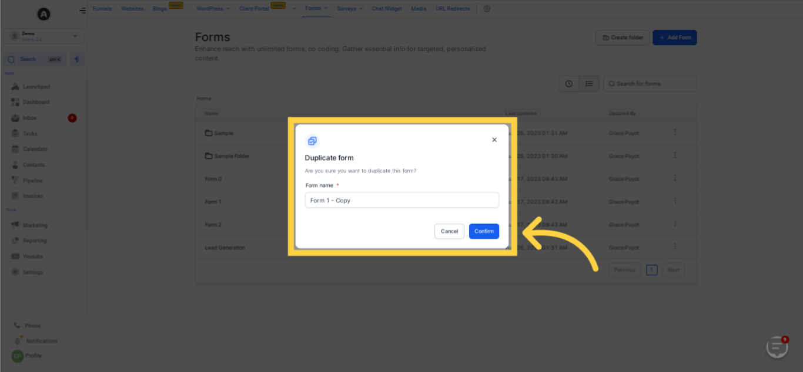This screenshot has width=803, height=372.
Task: Open the Blogs tab
Action: (x=160, y=9)
